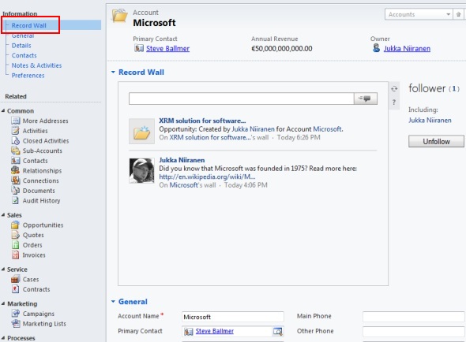Collapse the General section
Image resolution: width=466 pixels, height=342 pixels.
(x=113, y=302)
